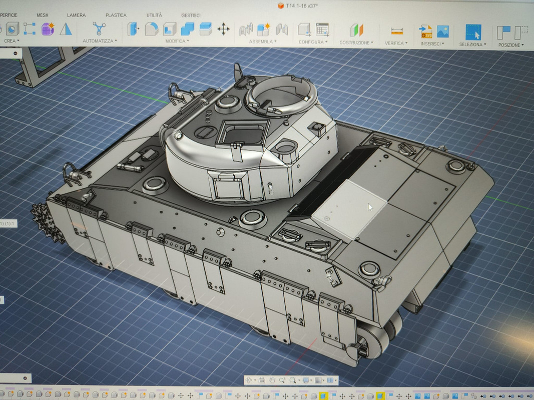
Task: Click third Assembla joint icon
Action: [x=282, y=30]
